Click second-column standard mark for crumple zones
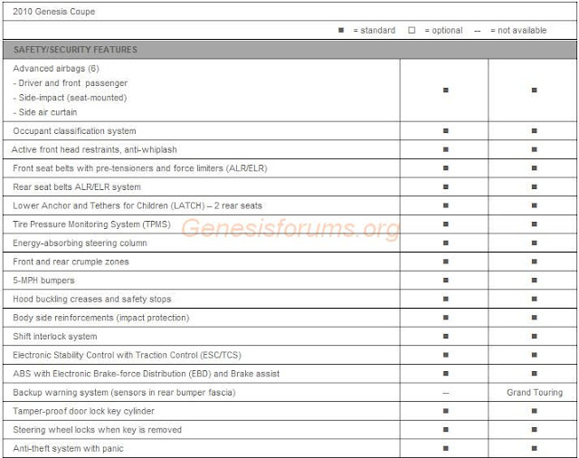 pyautogui.click(x=535, y=262)
